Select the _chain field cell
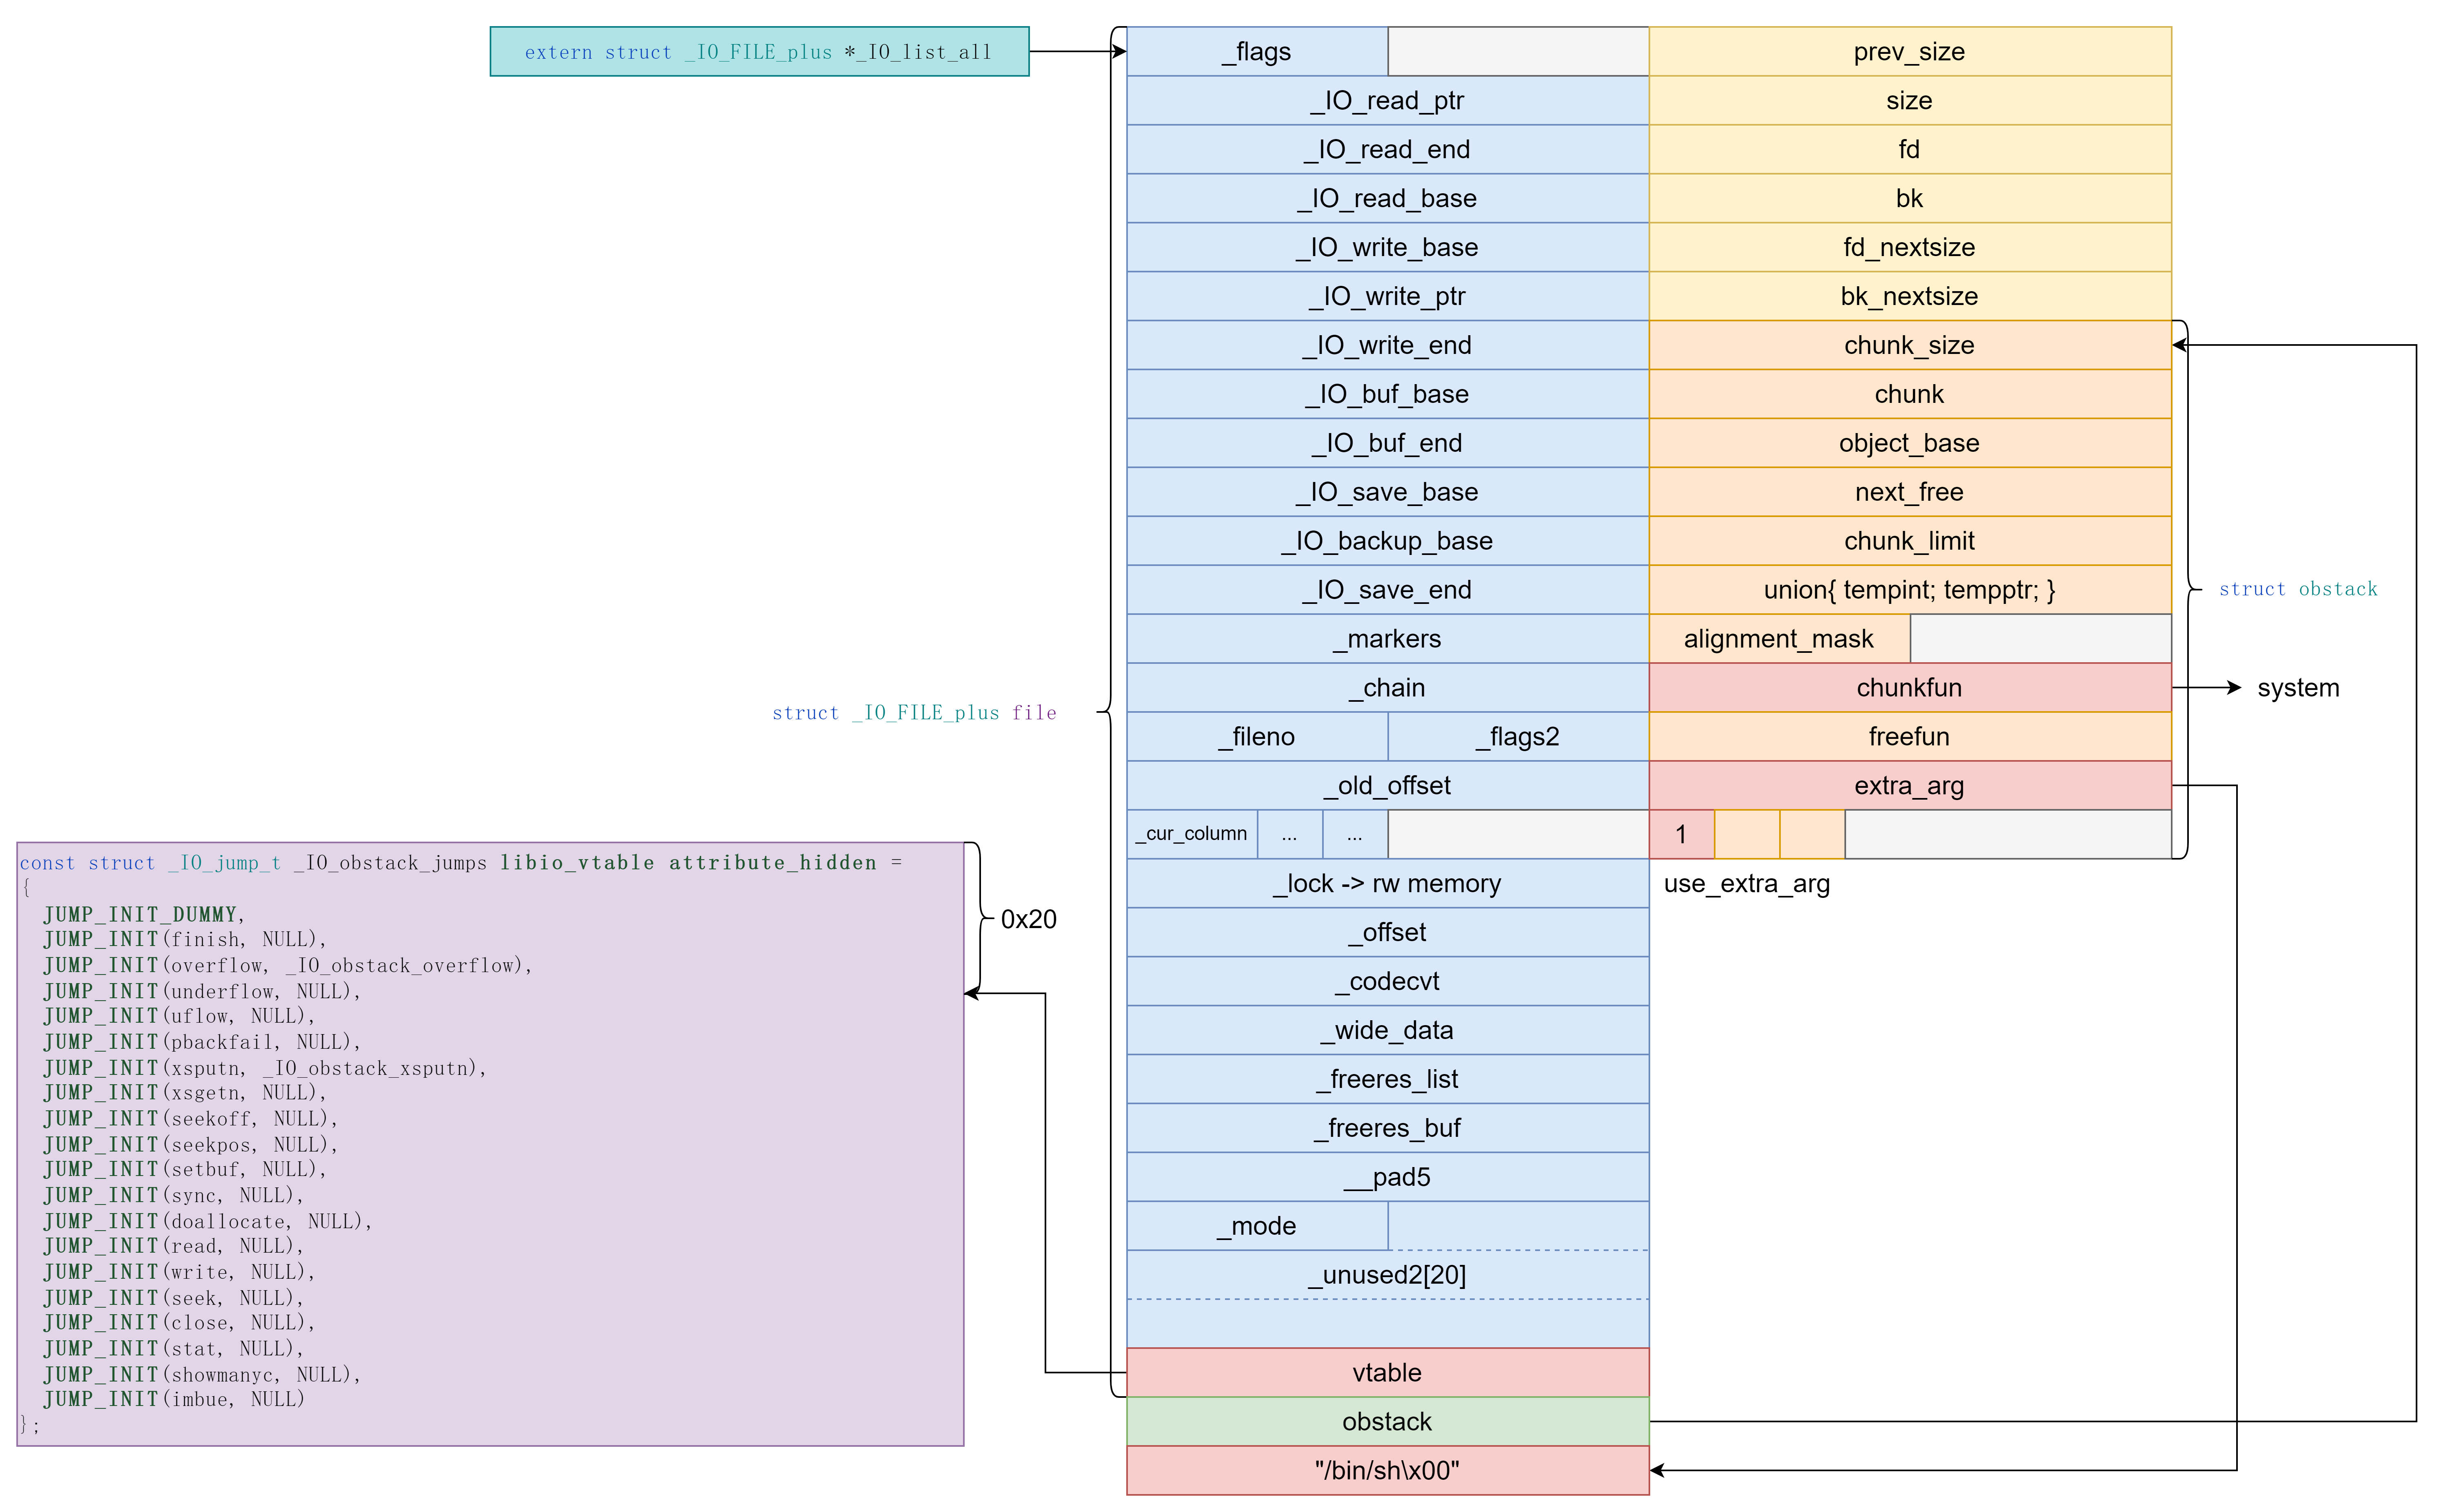 [x=1387, y=687]
